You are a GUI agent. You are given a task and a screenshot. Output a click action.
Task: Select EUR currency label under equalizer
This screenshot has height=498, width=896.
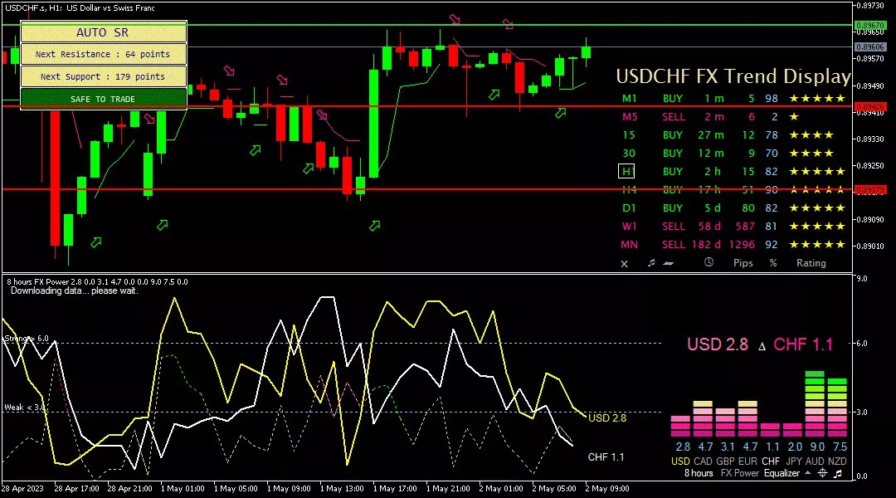(x=747, y=461)
